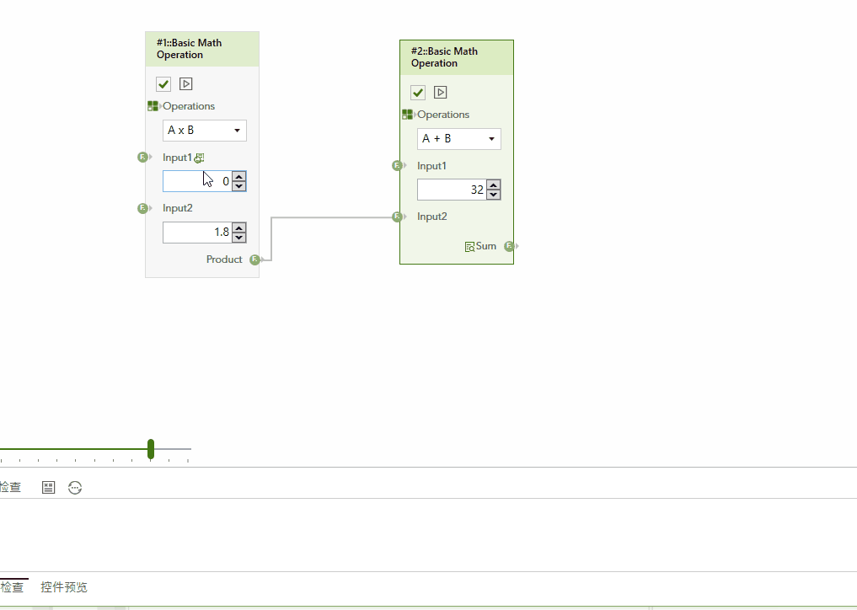
Task: Click the probe icon next to Sum output
Action: [469, 247]
